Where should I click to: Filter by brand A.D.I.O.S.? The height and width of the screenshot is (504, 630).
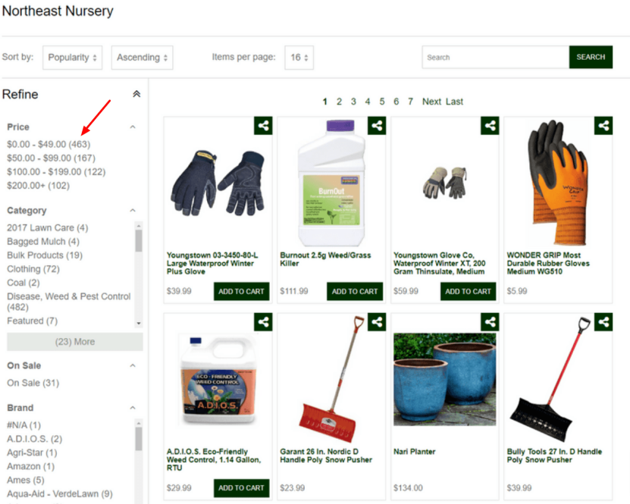point(35,439)
